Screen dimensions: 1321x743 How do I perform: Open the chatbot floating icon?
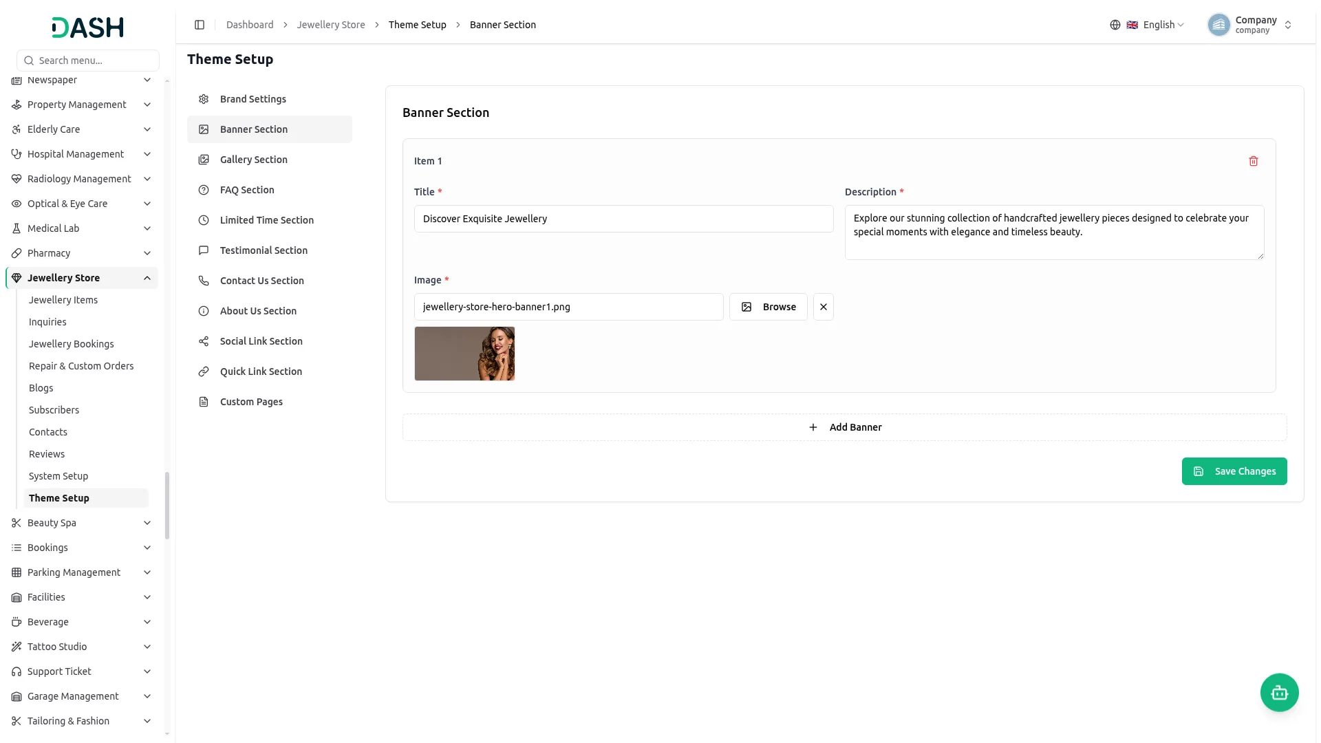click(1279, 692)
